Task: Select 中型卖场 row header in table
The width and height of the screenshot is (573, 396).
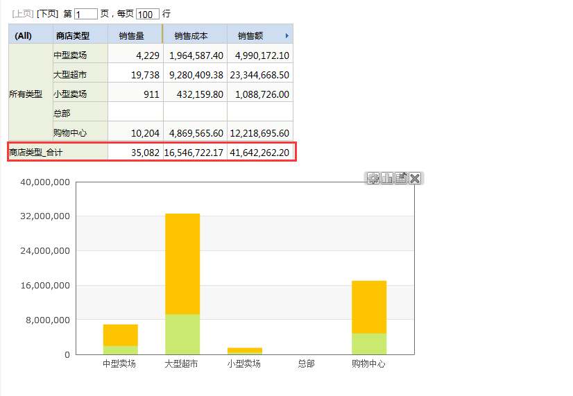Action: tap(80, 53)
